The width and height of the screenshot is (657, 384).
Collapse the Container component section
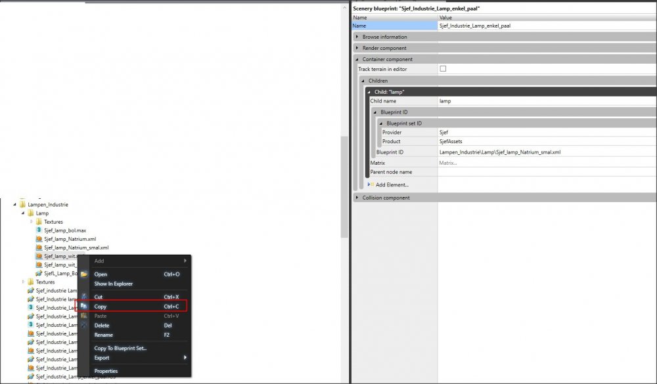click(x=357, y=59)
